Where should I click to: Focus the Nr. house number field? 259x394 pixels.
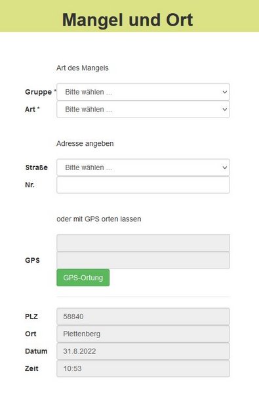(143, 185)
